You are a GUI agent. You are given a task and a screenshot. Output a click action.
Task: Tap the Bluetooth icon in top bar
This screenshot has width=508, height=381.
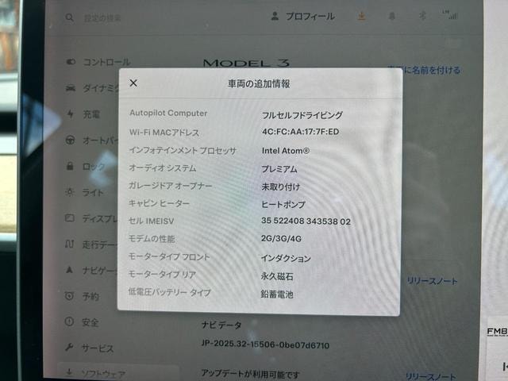tap(422, 16)
